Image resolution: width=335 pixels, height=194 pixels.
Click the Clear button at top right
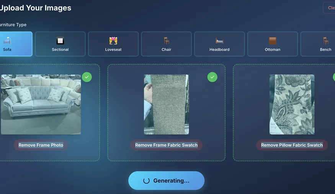coord(330,8)
